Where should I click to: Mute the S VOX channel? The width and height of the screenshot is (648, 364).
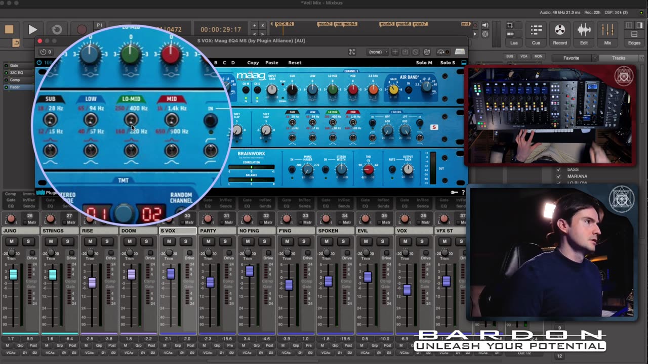[169, 241]
